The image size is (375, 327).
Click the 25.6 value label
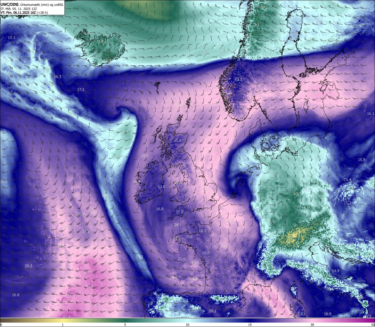click(x=144, y=156)
